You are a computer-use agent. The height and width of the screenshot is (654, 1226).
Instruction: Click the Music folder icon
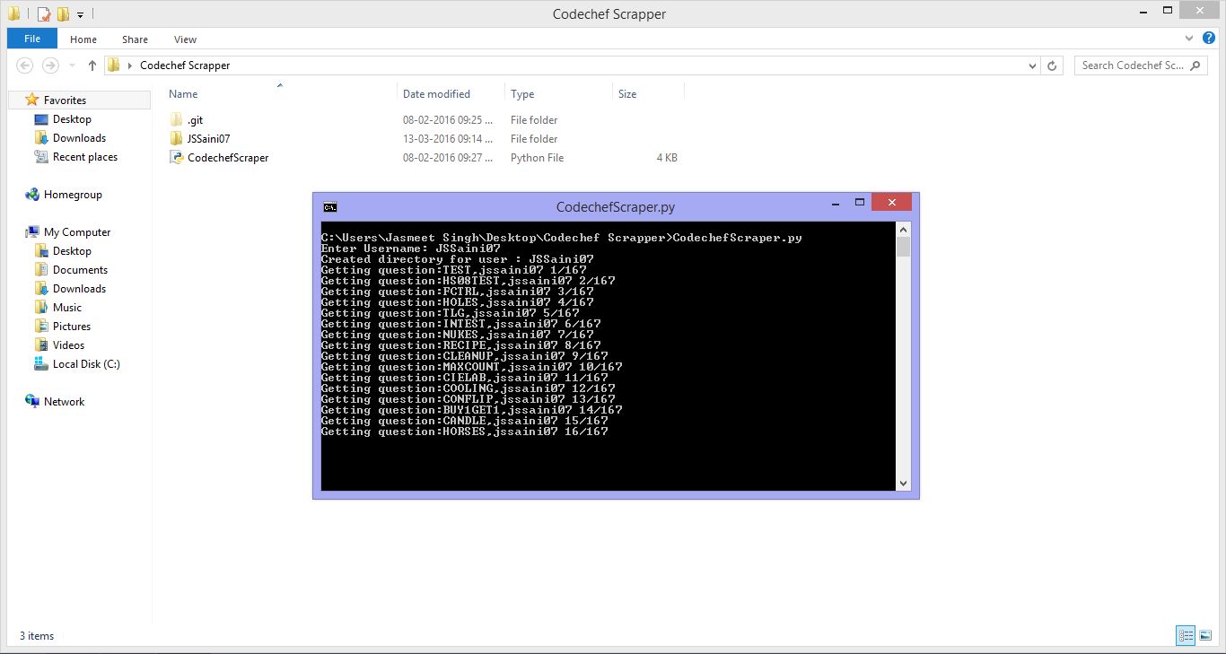[41, 308]
